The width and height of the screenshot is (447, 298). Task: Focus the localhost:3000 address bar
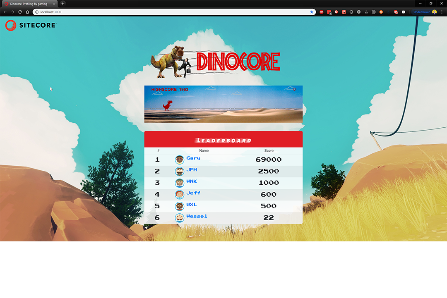166,12
